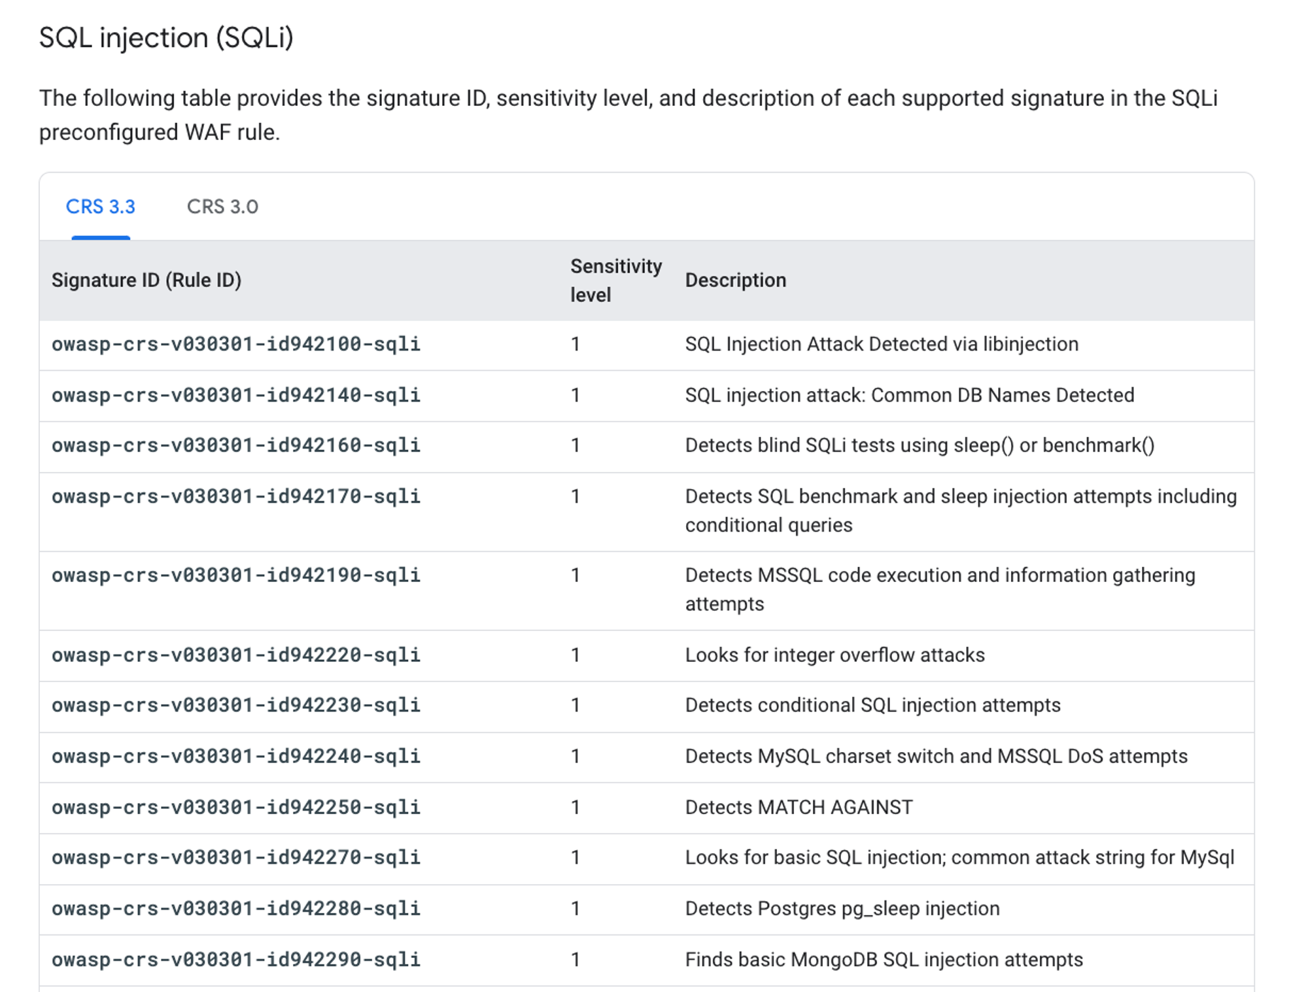
Task: Click the SQL injection (SQLi) heading
Action: (166, 37)
